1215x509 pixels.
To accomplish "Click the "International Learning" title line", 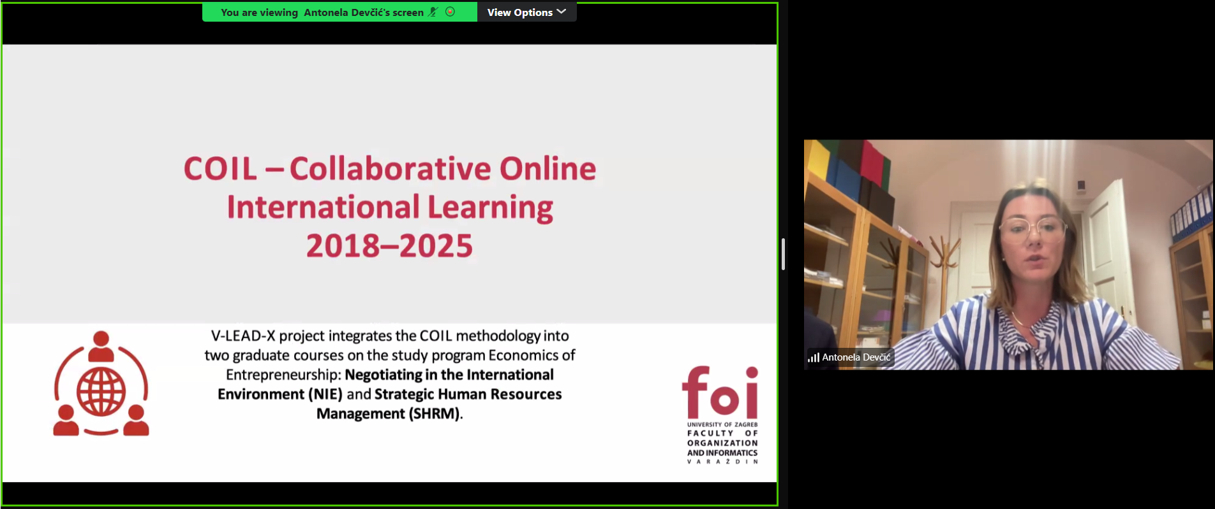I will [389, 208].
